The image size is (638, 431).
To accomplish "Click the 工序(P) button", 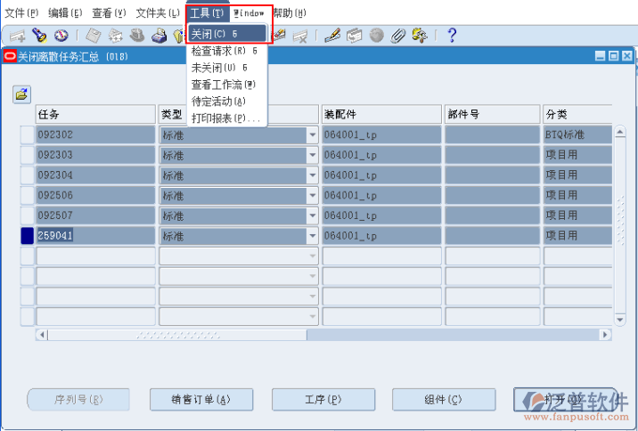I will 323,400.
